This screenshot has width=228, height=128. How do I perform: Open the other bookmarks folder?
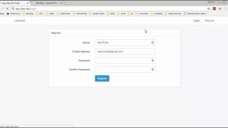pyautogui.click(x=50, y=14)
